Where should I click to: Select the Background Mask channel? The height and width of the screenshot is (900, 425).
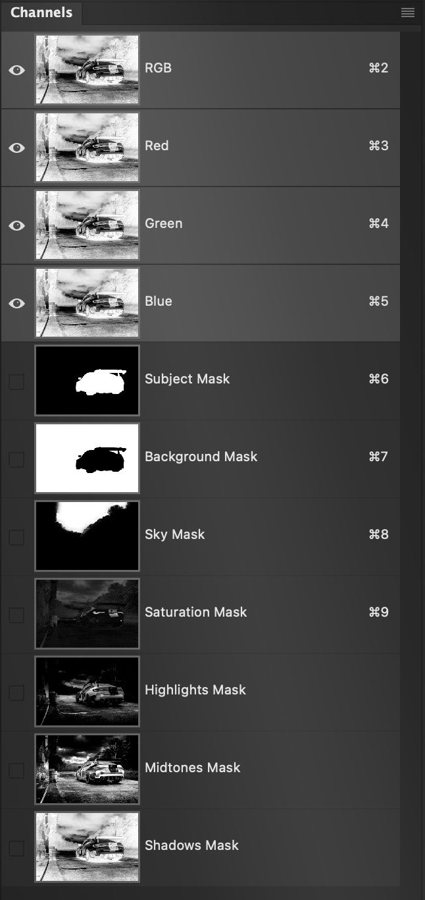201,457
